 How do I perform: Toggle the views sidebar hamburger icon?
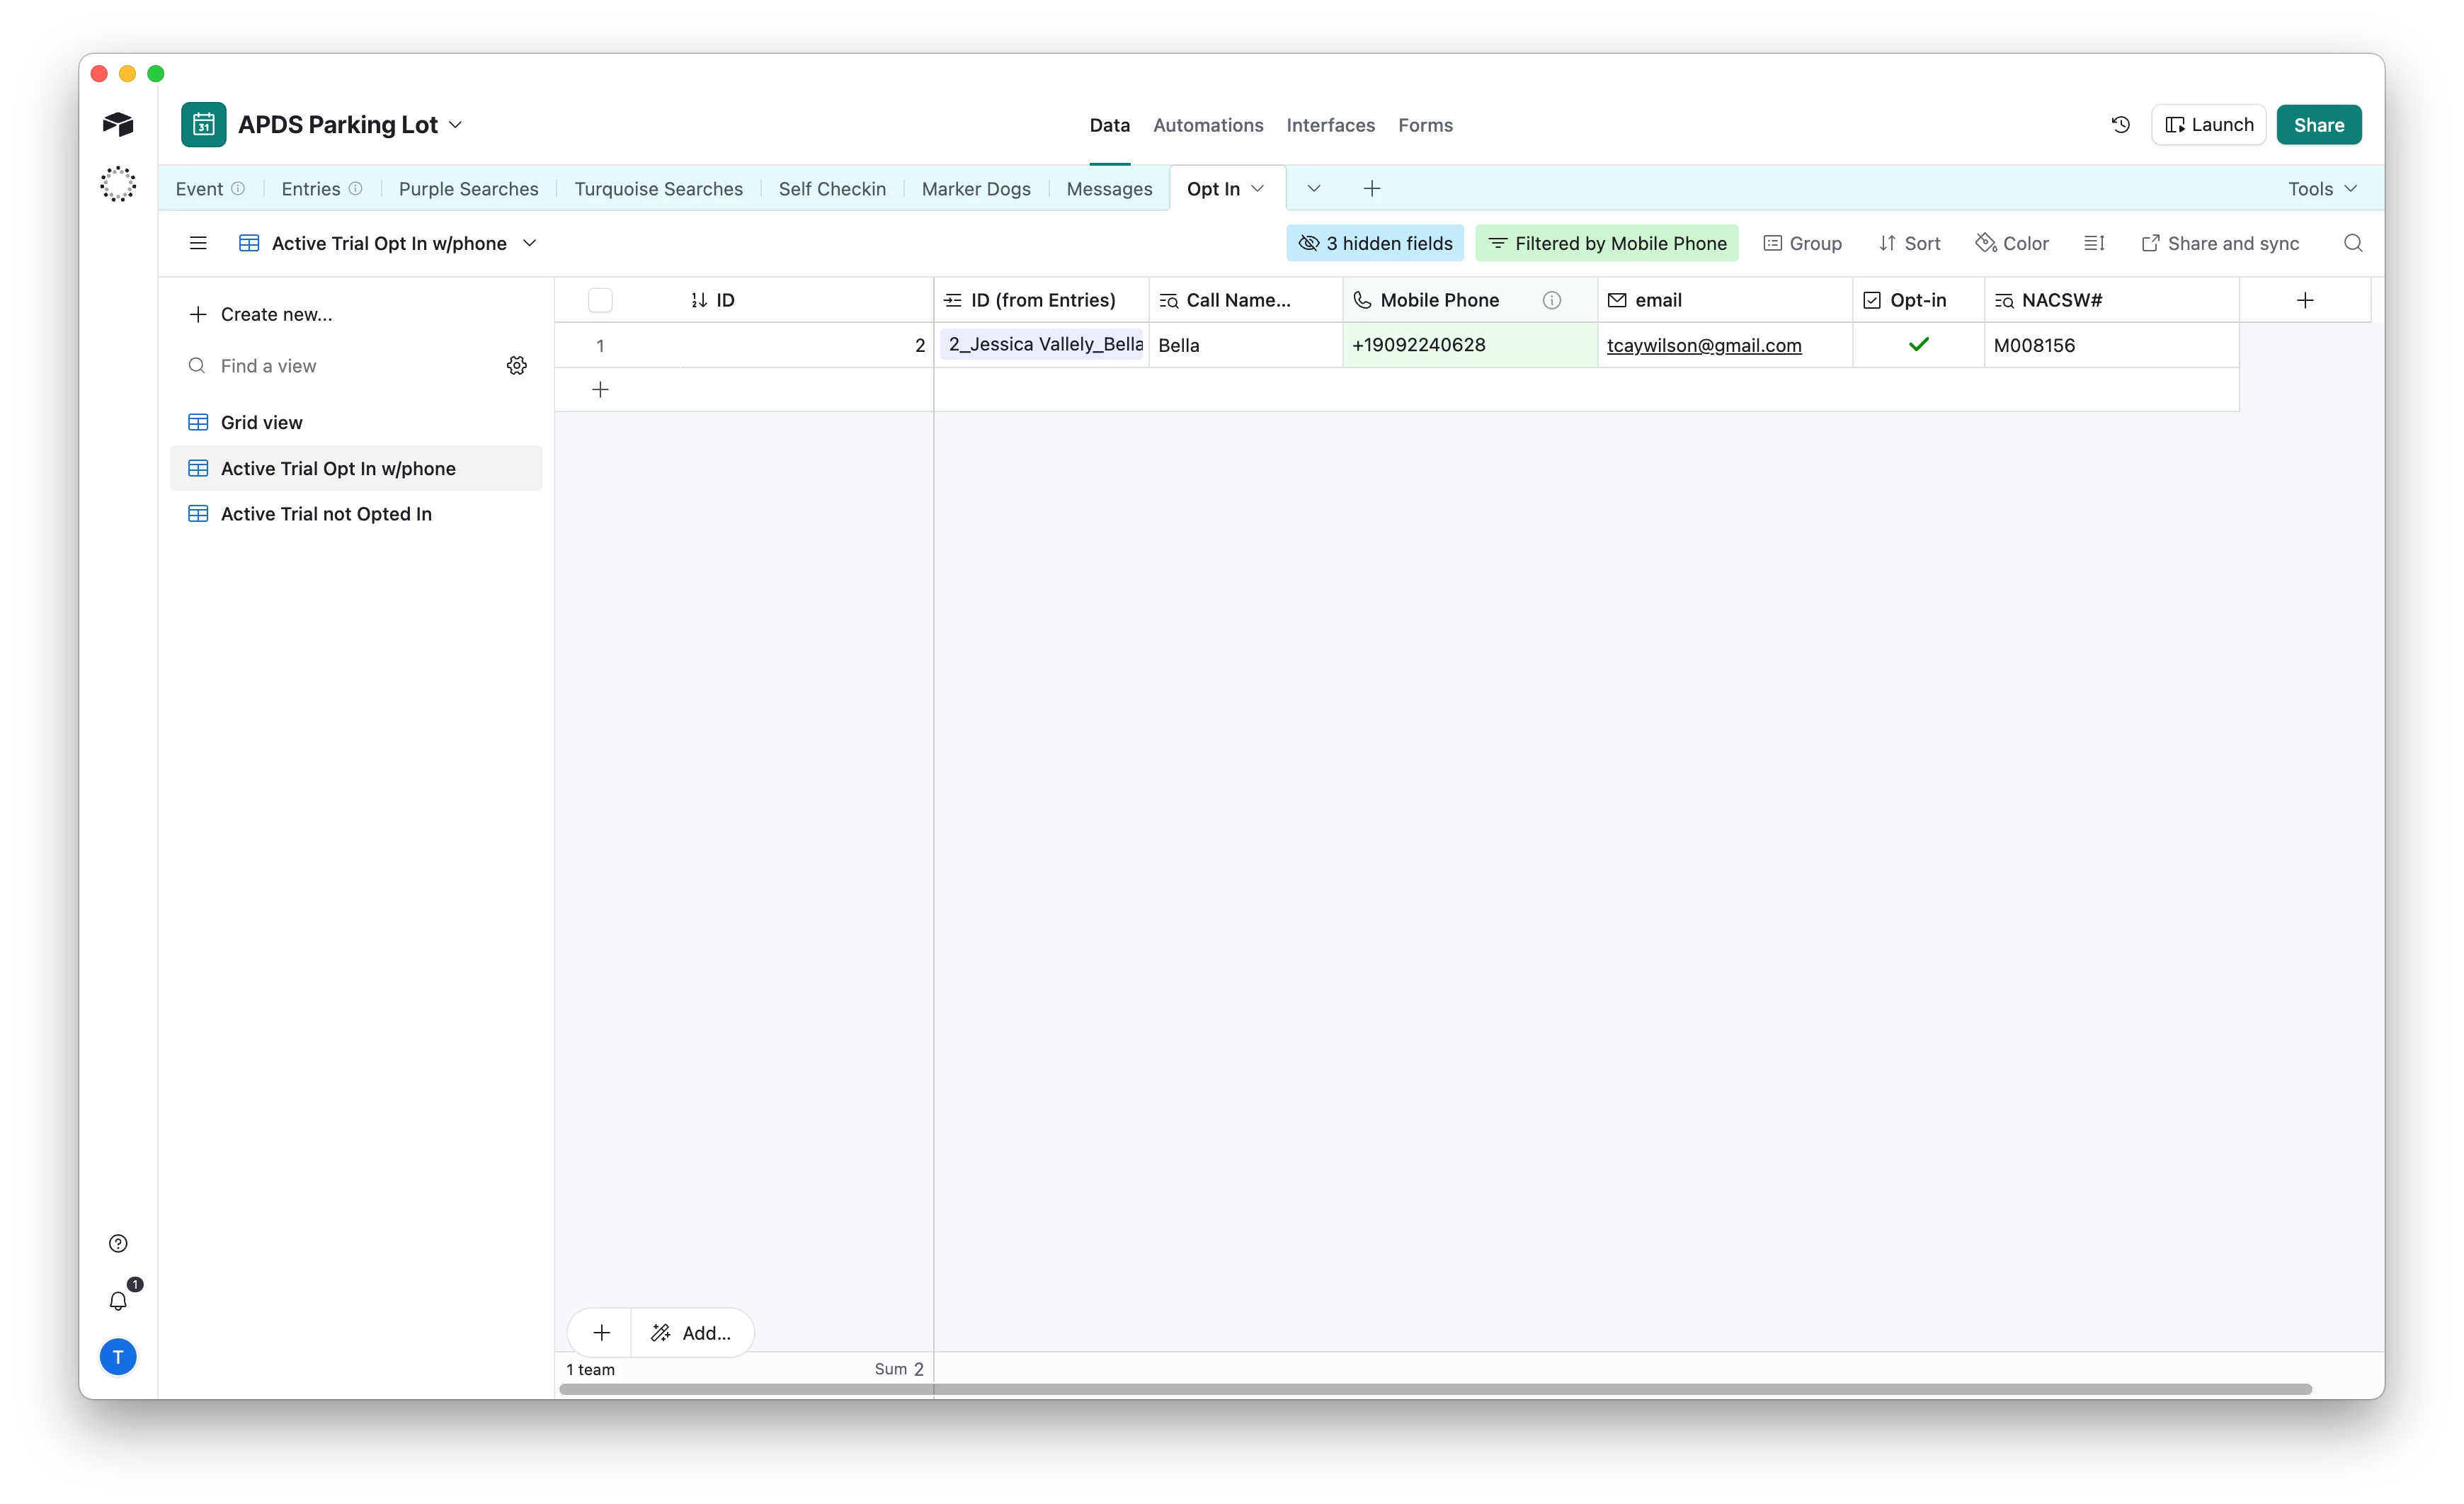point(198,243)
